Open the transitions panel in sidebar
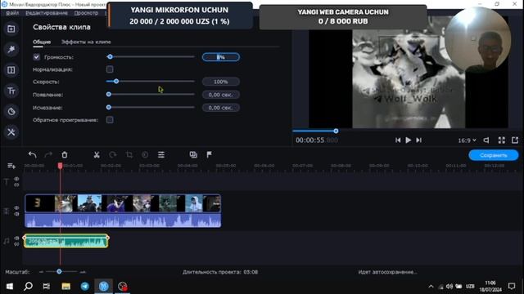 click(x=11, y=70)
